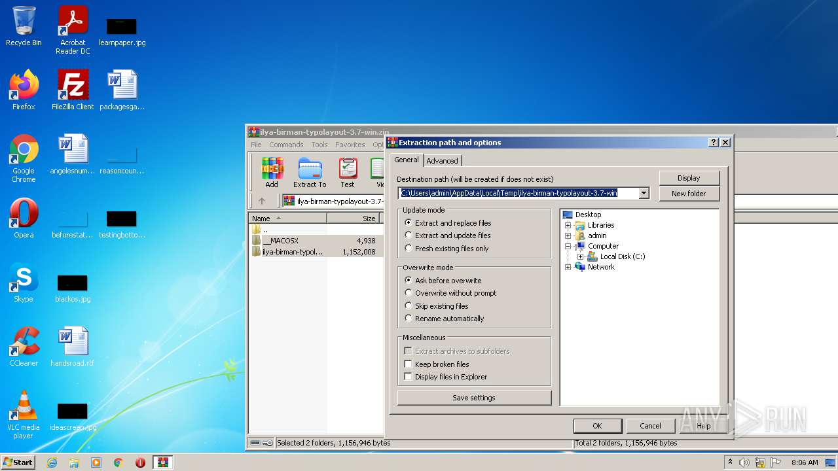Select Extract and replace files option
Screen dimensions: 838x471
click(x=448, y=223)
